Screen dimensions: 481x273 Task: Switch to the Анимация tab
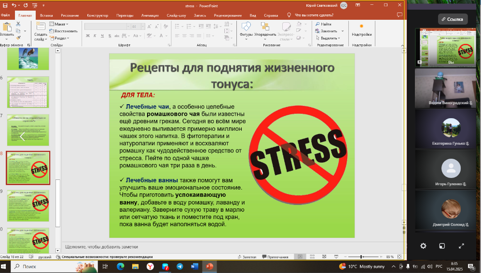tap(150, 15)
